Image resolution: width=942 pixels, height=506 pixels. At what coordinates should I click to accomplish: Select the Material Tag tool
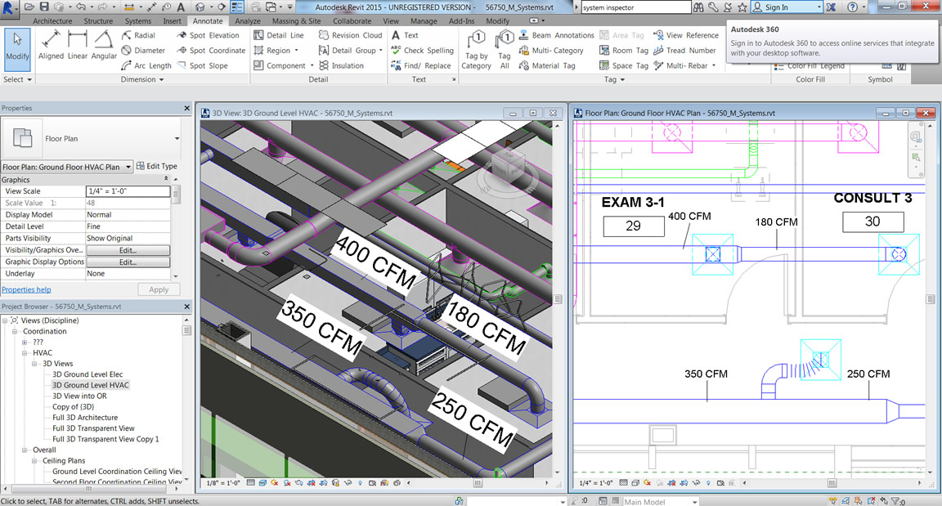pyautogui.click(x=547, y=65)
